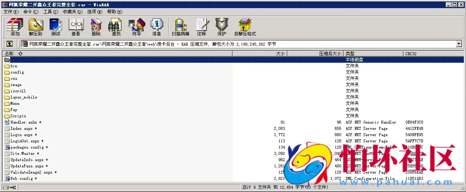Select the Menu folder row

tap(233, 104)
